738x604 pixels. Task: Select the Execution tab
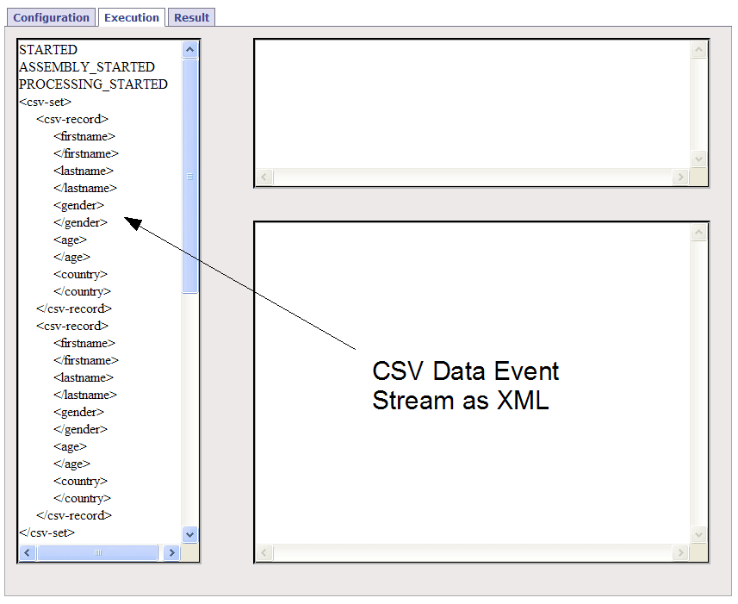tap(131, 17)
